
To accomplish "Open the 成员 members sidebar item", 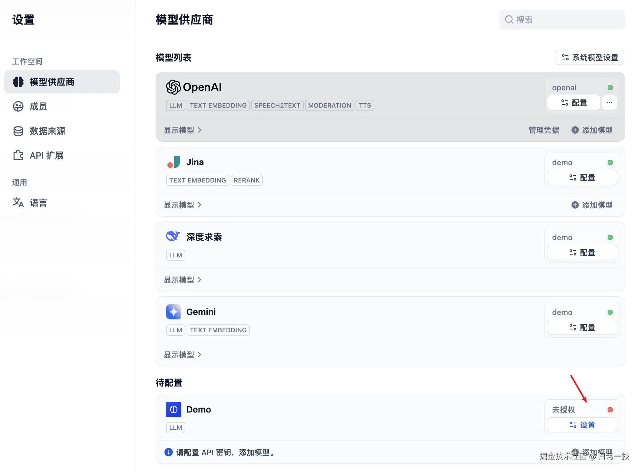I will click(x=38, y=106).
